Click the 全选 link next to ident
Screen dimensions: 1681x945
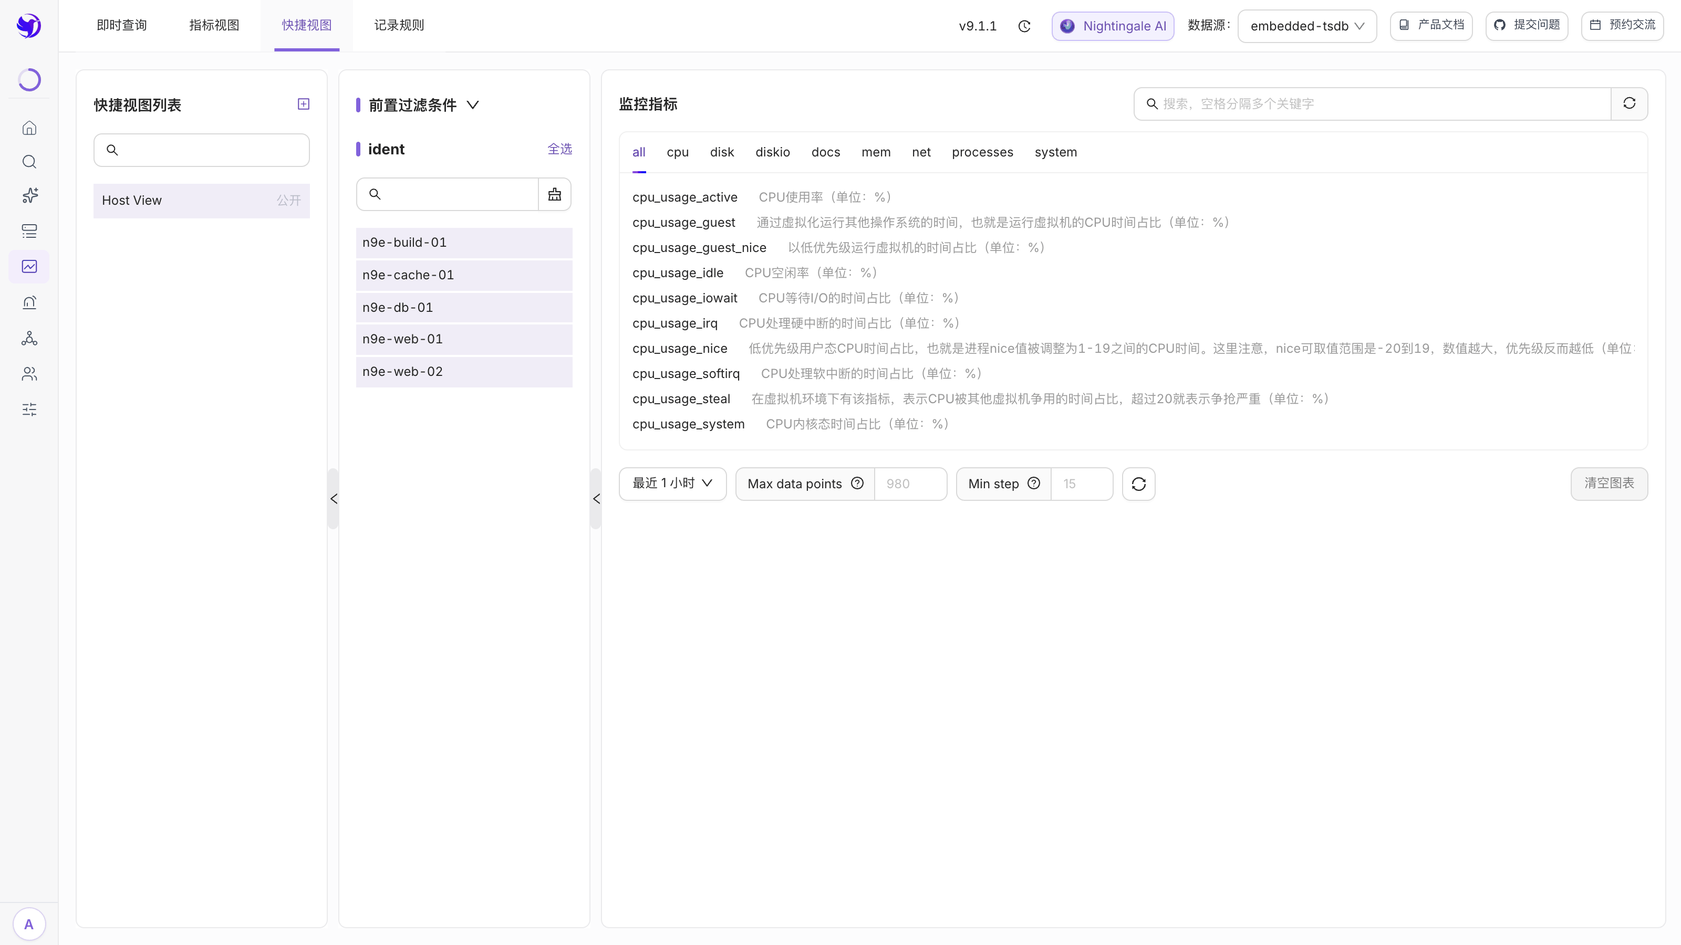(559, 149)
